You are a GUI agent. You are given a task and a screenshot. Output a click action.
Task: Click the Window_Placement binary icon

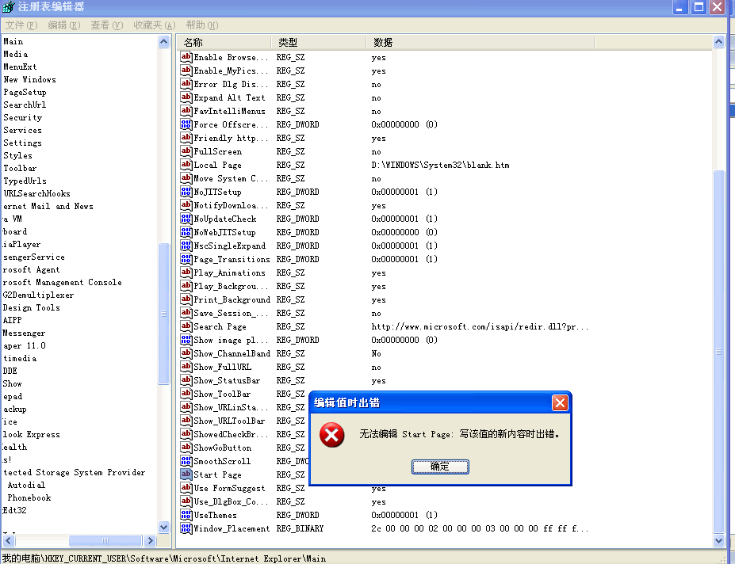(x=186, y=528)
